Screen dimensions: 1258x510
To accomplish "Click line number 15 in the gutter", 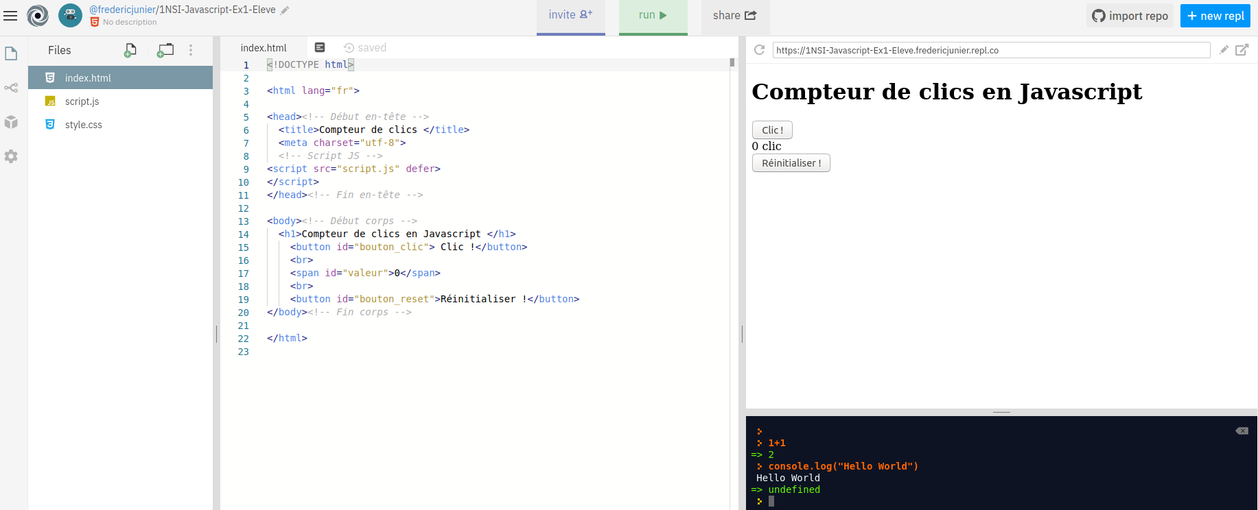I will click(x=243, y=247).
